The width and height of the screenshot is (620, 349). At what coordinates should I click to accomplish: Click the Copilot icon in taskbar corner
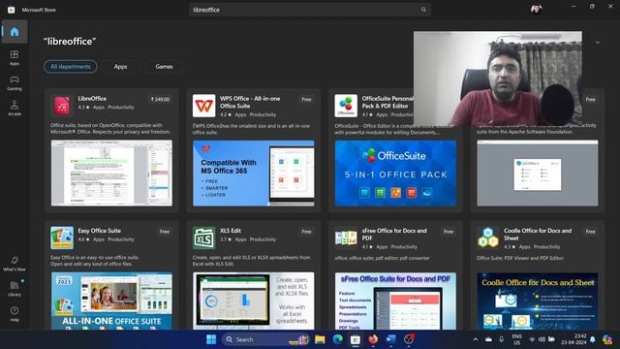(607, 339)
